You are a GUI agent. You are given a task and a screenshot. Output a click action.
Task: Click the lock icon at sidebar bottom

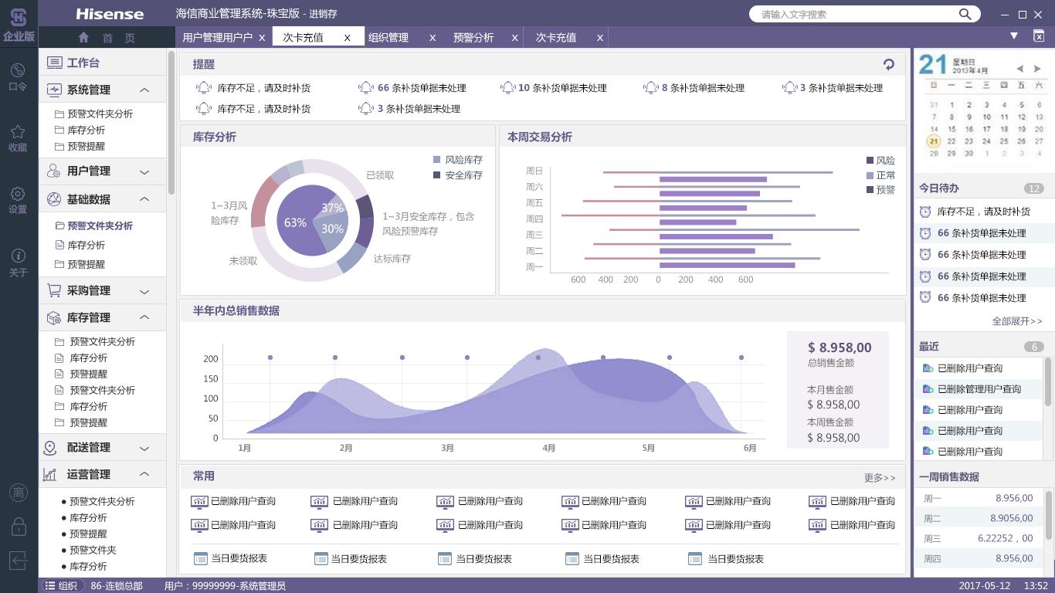coord(17,526)
